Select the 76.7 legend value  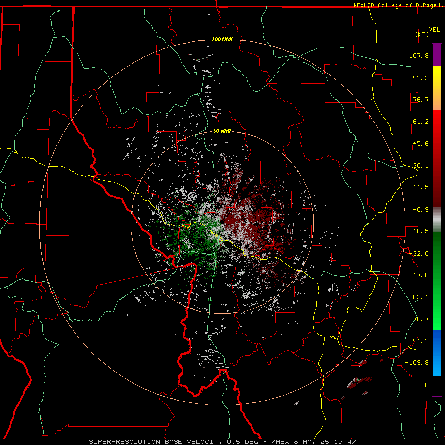pos(421,99)
